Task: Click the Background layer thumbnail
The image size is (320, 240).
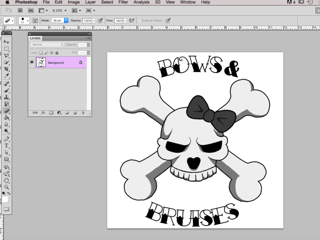Action: click(x=41, y=63)
